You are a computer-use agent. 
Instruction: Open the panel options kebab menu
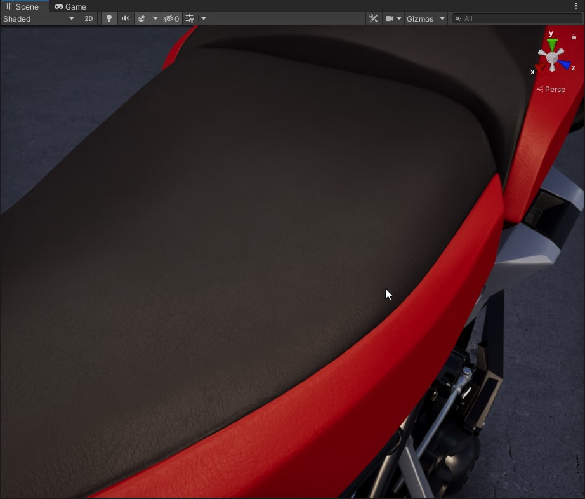[576, 6]
